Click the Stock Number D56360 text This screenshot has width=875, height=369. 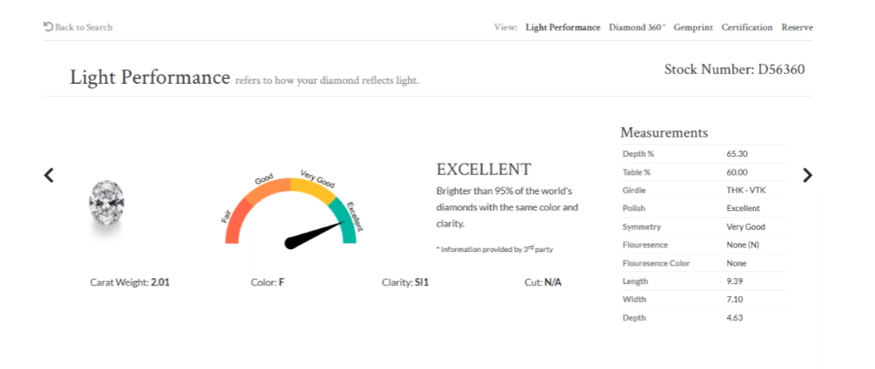point(734,70)
